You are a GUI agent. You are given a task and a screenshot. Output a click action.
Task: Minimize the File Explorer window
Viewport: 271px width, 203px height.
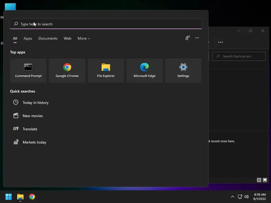[x=239, y=31]
